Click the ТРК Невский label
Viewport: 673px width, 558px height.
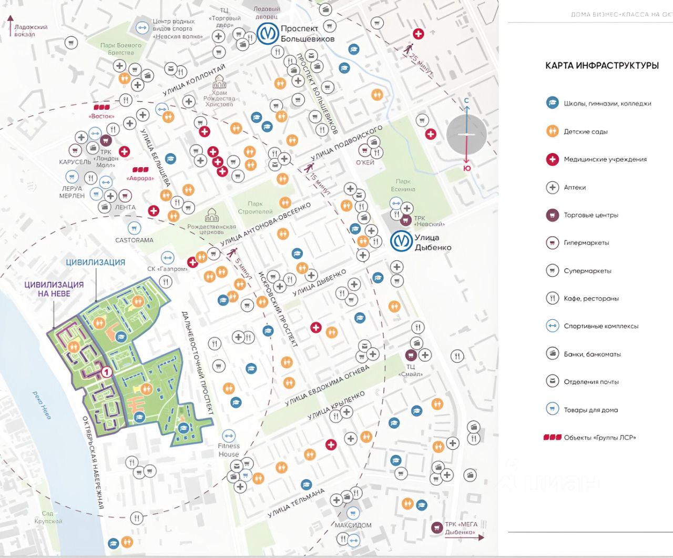429,221
